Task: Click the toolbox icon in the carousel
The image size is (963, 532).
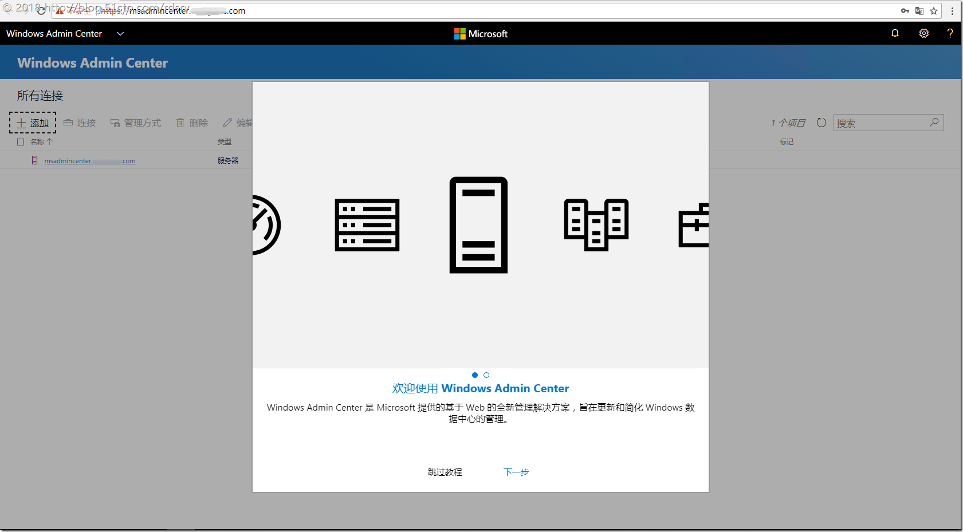Action: [694, 225]
